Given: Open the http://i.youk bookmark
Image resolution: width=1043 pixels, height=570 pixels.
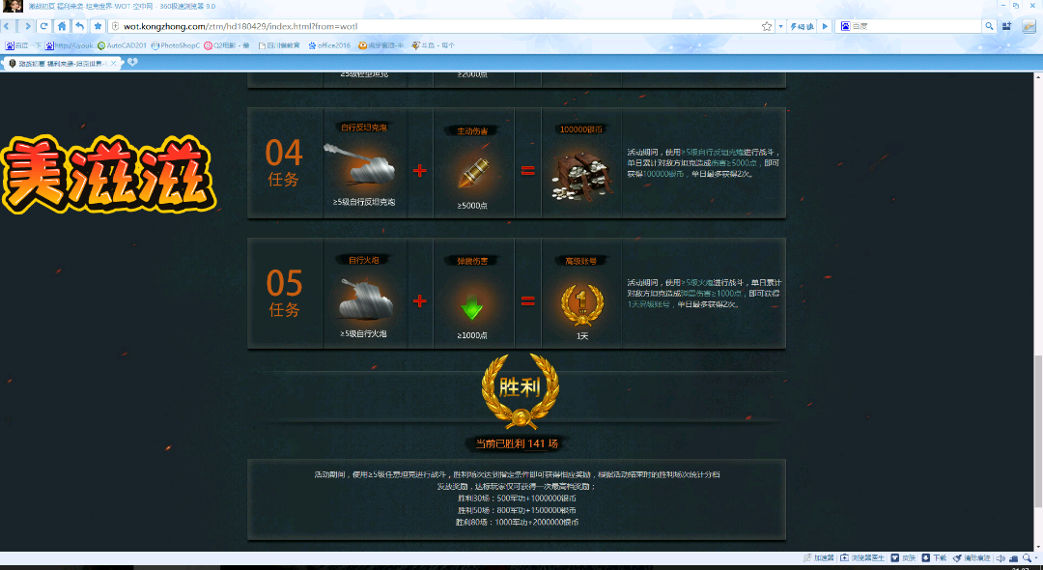Looking at the screenshot, I should pyautogui.click(x=70, y=45).
